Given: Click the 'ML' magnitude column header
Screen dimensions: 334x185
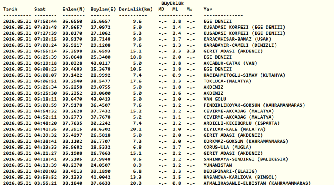Looking at the screenshot, I should click(175, 9).
